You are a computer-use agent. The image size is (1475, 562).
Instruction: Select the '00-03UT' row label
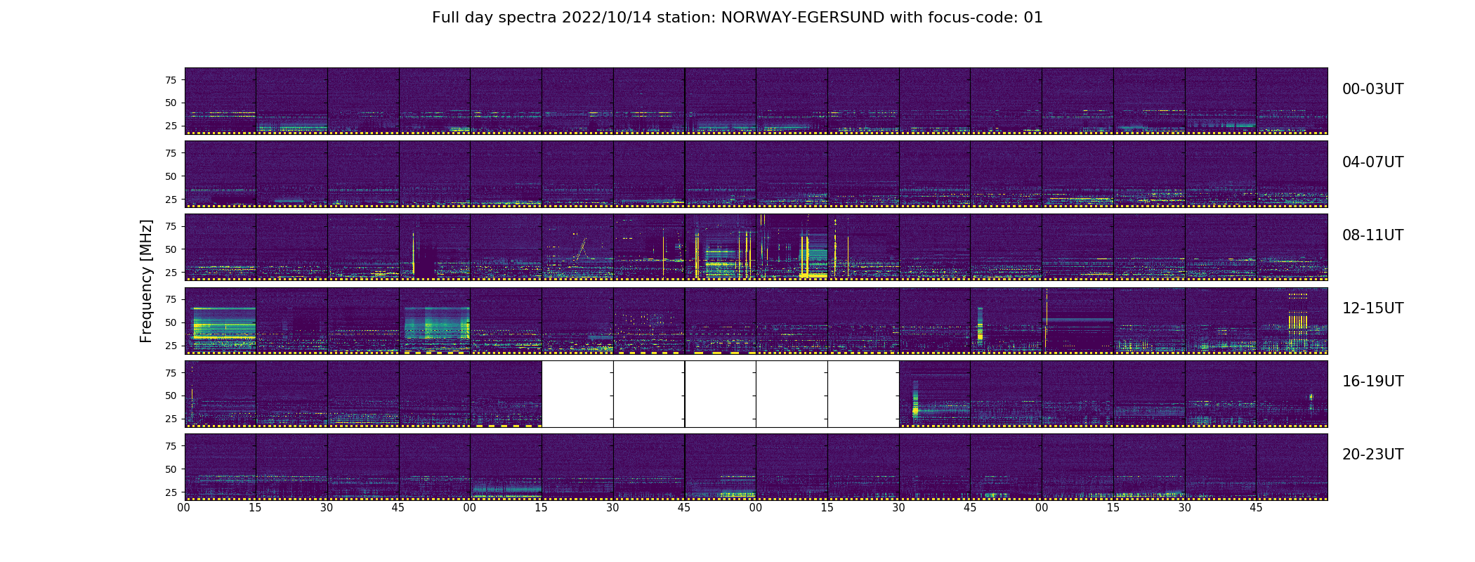tap(1372, 89)
